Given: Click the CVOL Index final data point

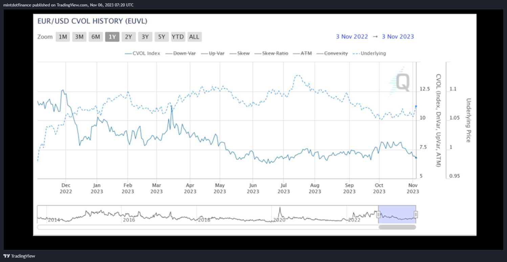Looking at the screenshot, I should pyautogui.click(x=416, y=158).
